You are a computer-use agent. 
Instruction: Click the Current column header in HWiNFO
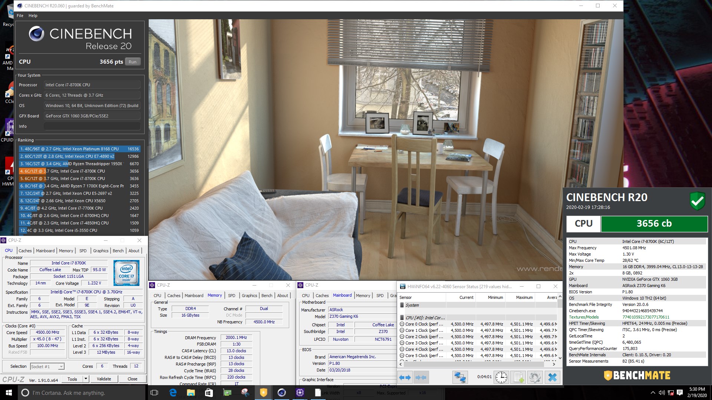click(x=461, y=297)
